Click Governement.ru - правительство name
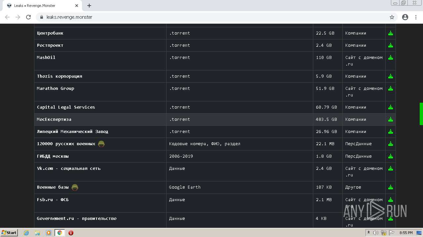Image resolution: width=423 pixels, height=237 pixels. [x=77, y=219]
